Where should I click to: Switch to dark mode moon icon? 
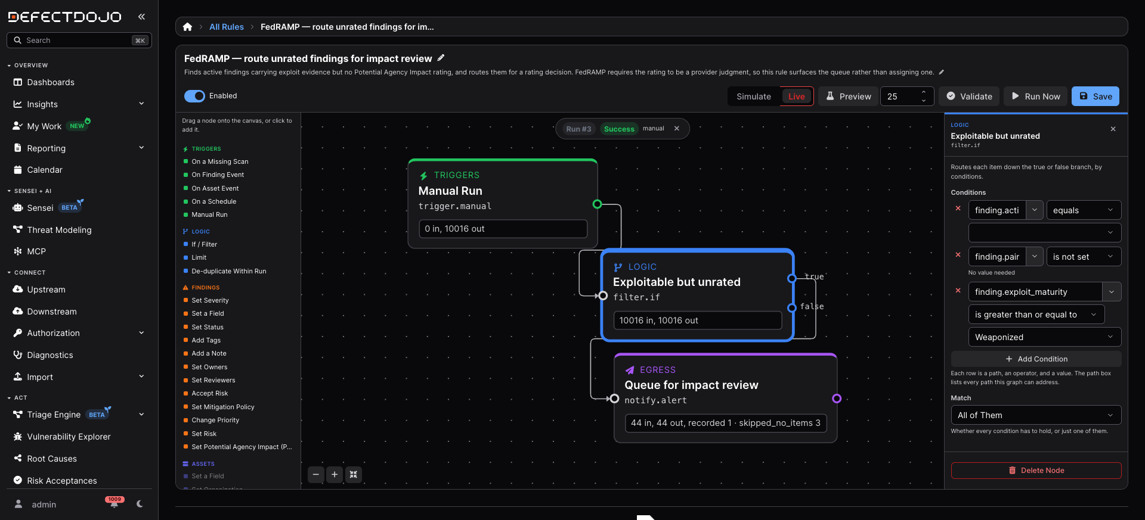tap(140, 504)
